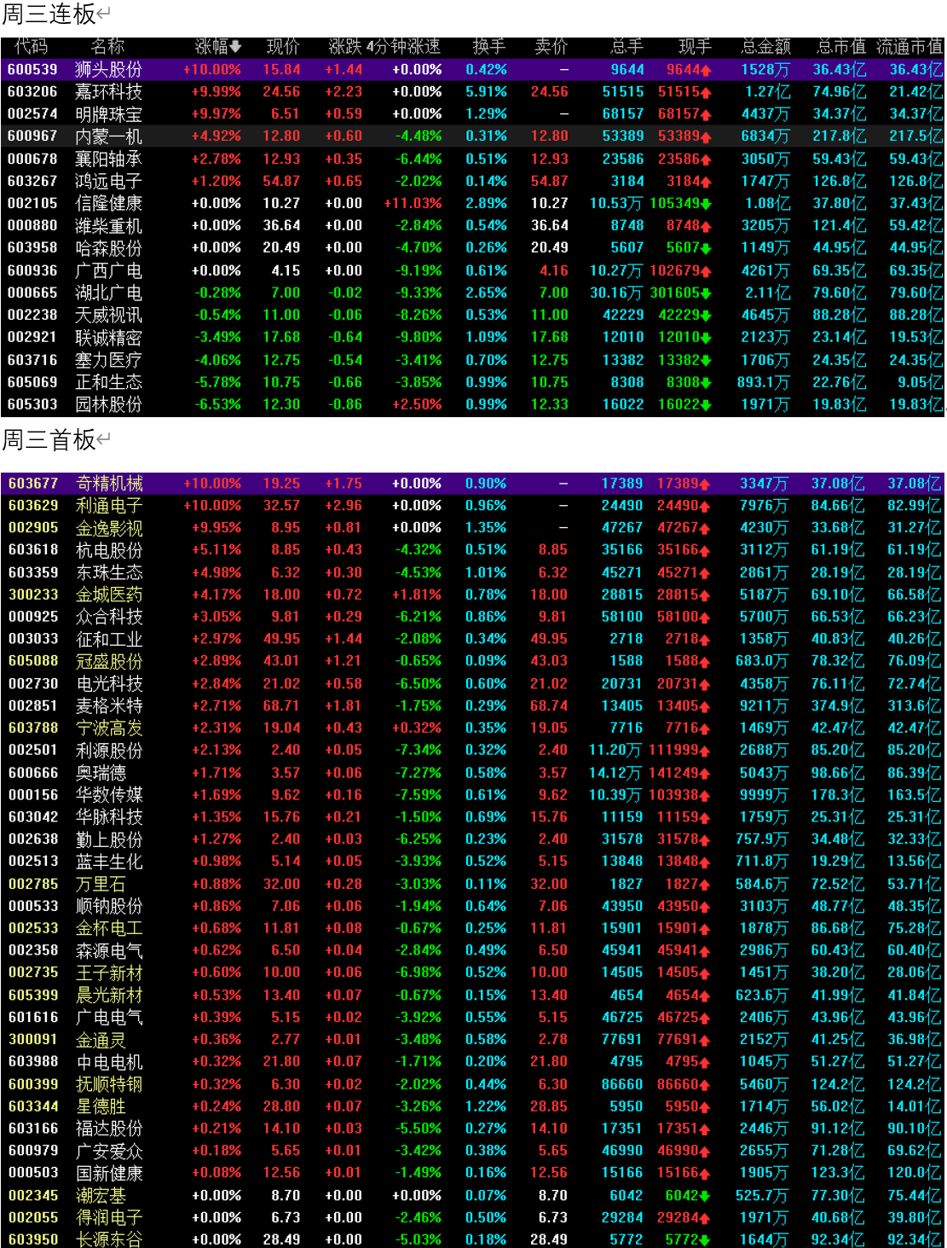
Task: Click the 代码 column header
Action: click(32, 47)
